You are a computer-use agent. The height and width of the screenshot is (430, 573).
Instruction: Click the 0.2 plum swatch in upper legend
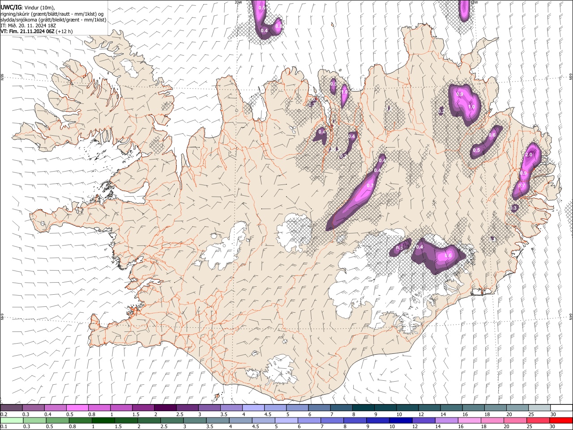(11, 408)
